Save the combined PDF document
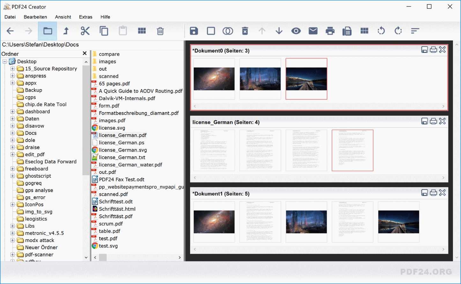 coord(194,31)
